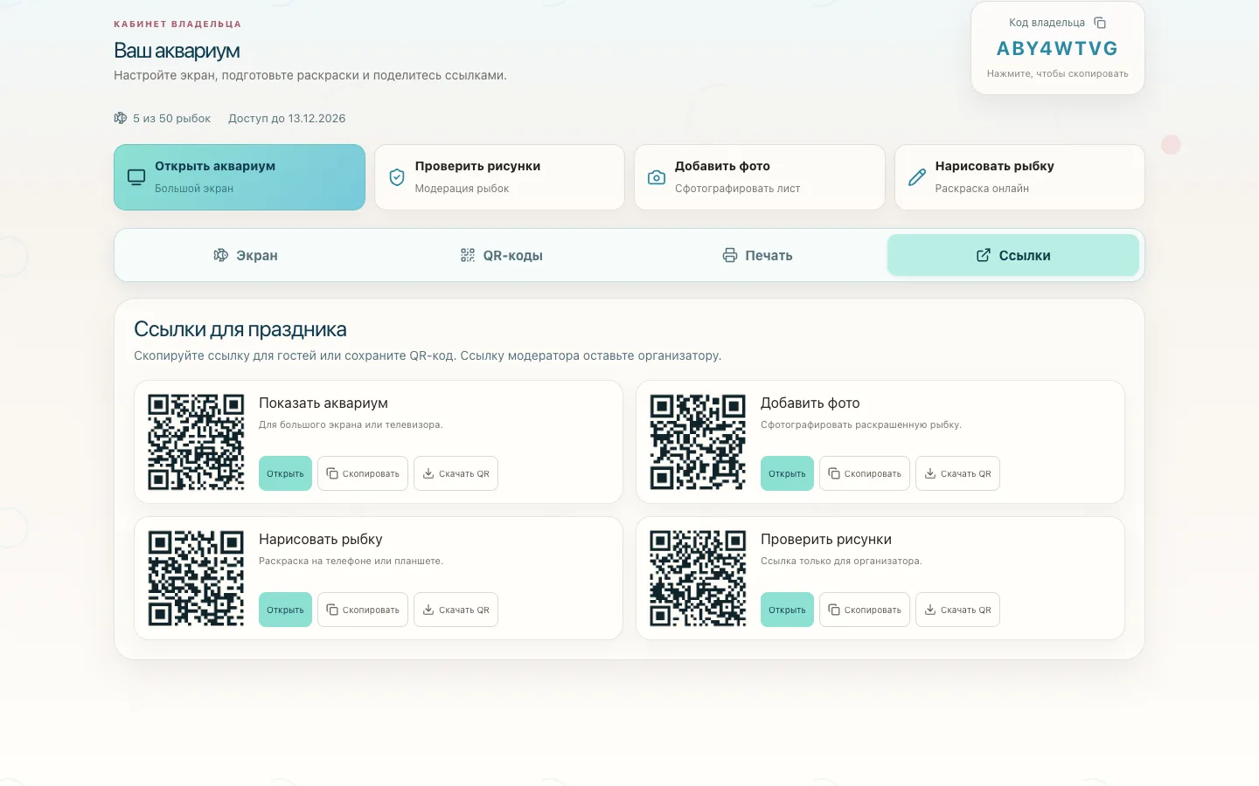Click the shield check icon for Проверить рисунки

397,177
